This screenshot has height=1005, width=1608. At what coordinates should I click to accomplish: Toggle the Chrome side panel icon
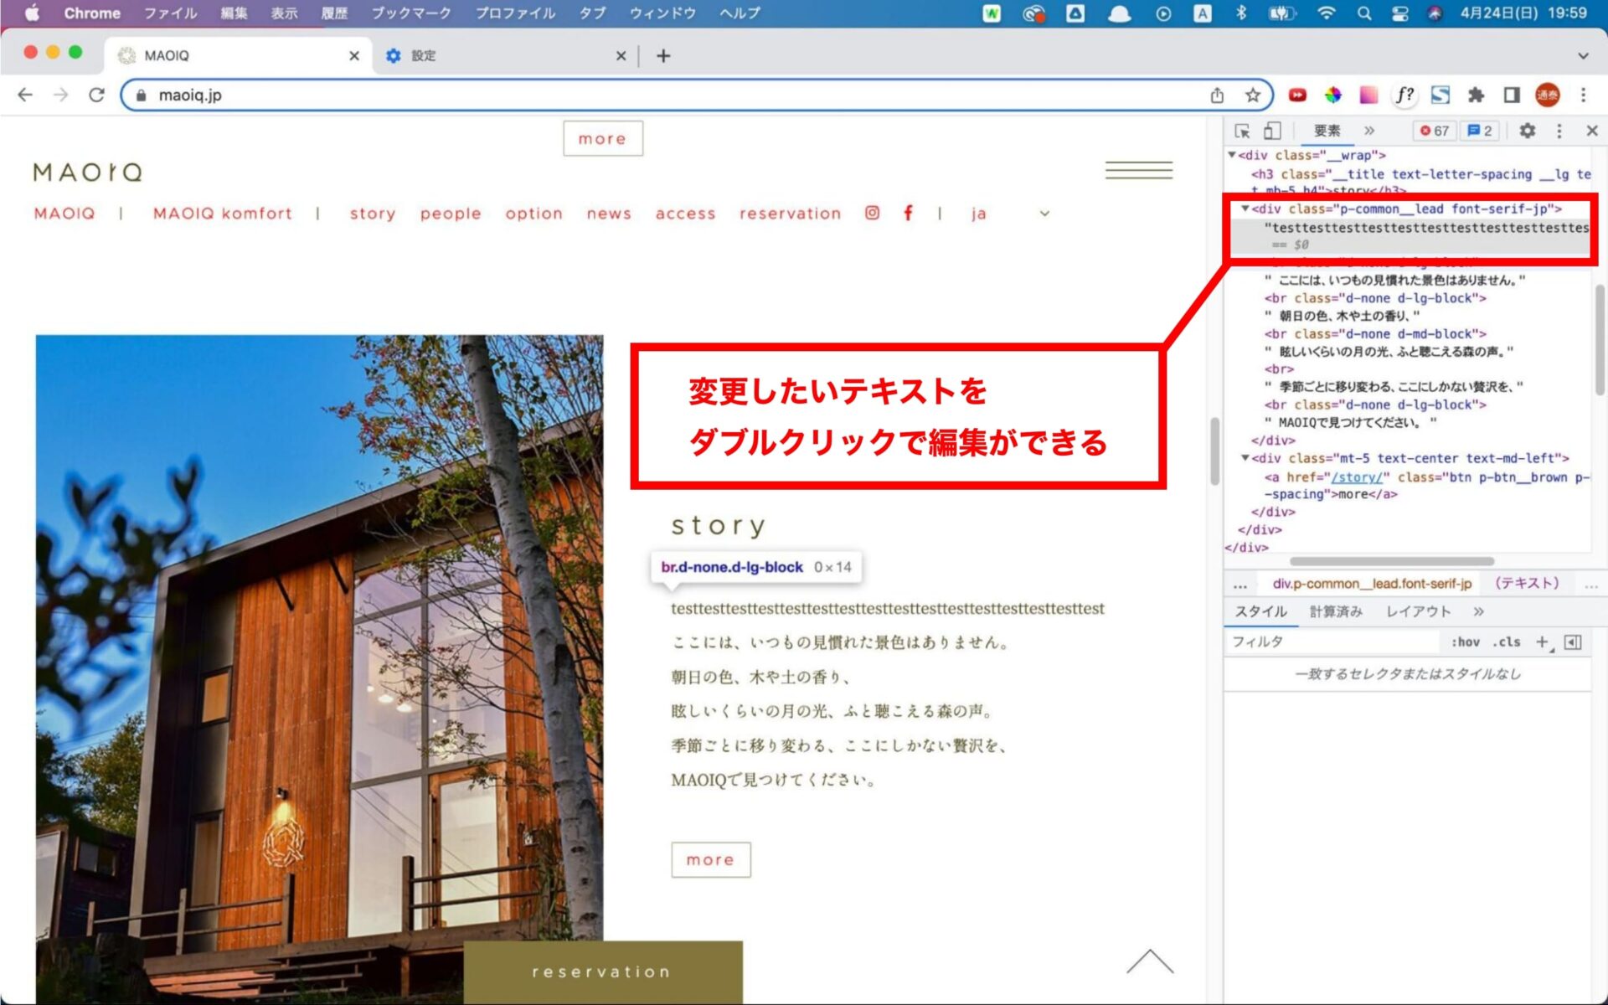point(1512,95)
